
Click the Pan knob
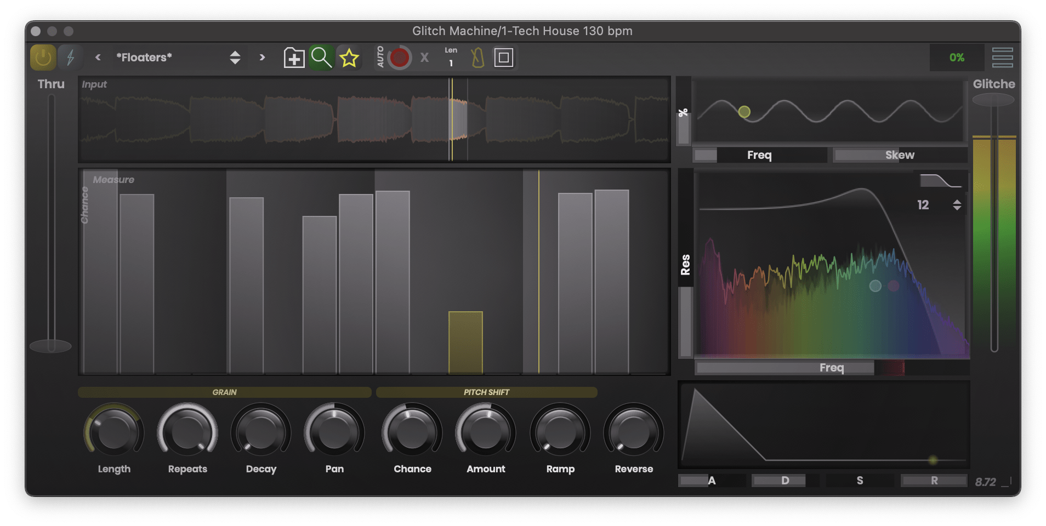[x=334, y=432]
